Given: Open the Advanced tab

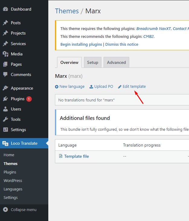Looking at the screenshot, I should [116, 62].
